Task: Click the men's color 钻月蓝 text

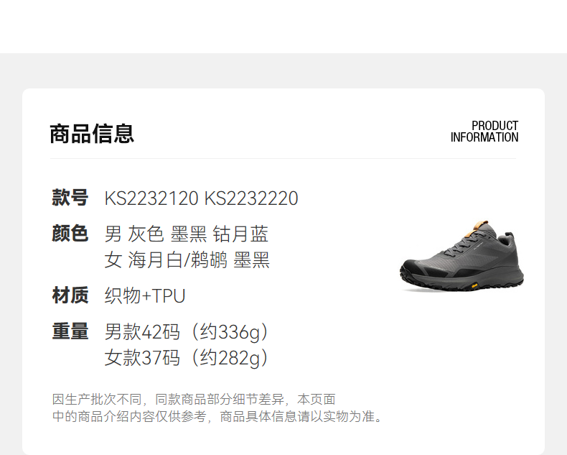Action: click(x=240, y=234)
